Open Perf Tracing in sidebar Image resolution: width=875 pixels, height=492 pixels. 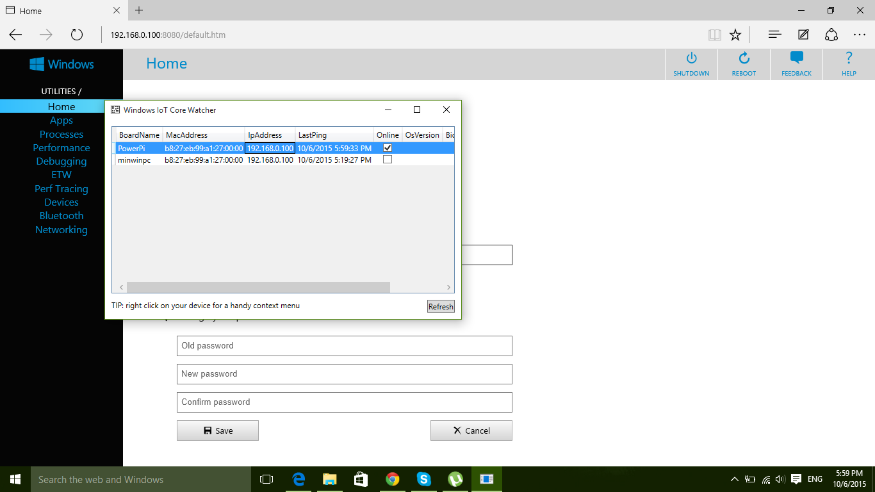tap(61, 188)
